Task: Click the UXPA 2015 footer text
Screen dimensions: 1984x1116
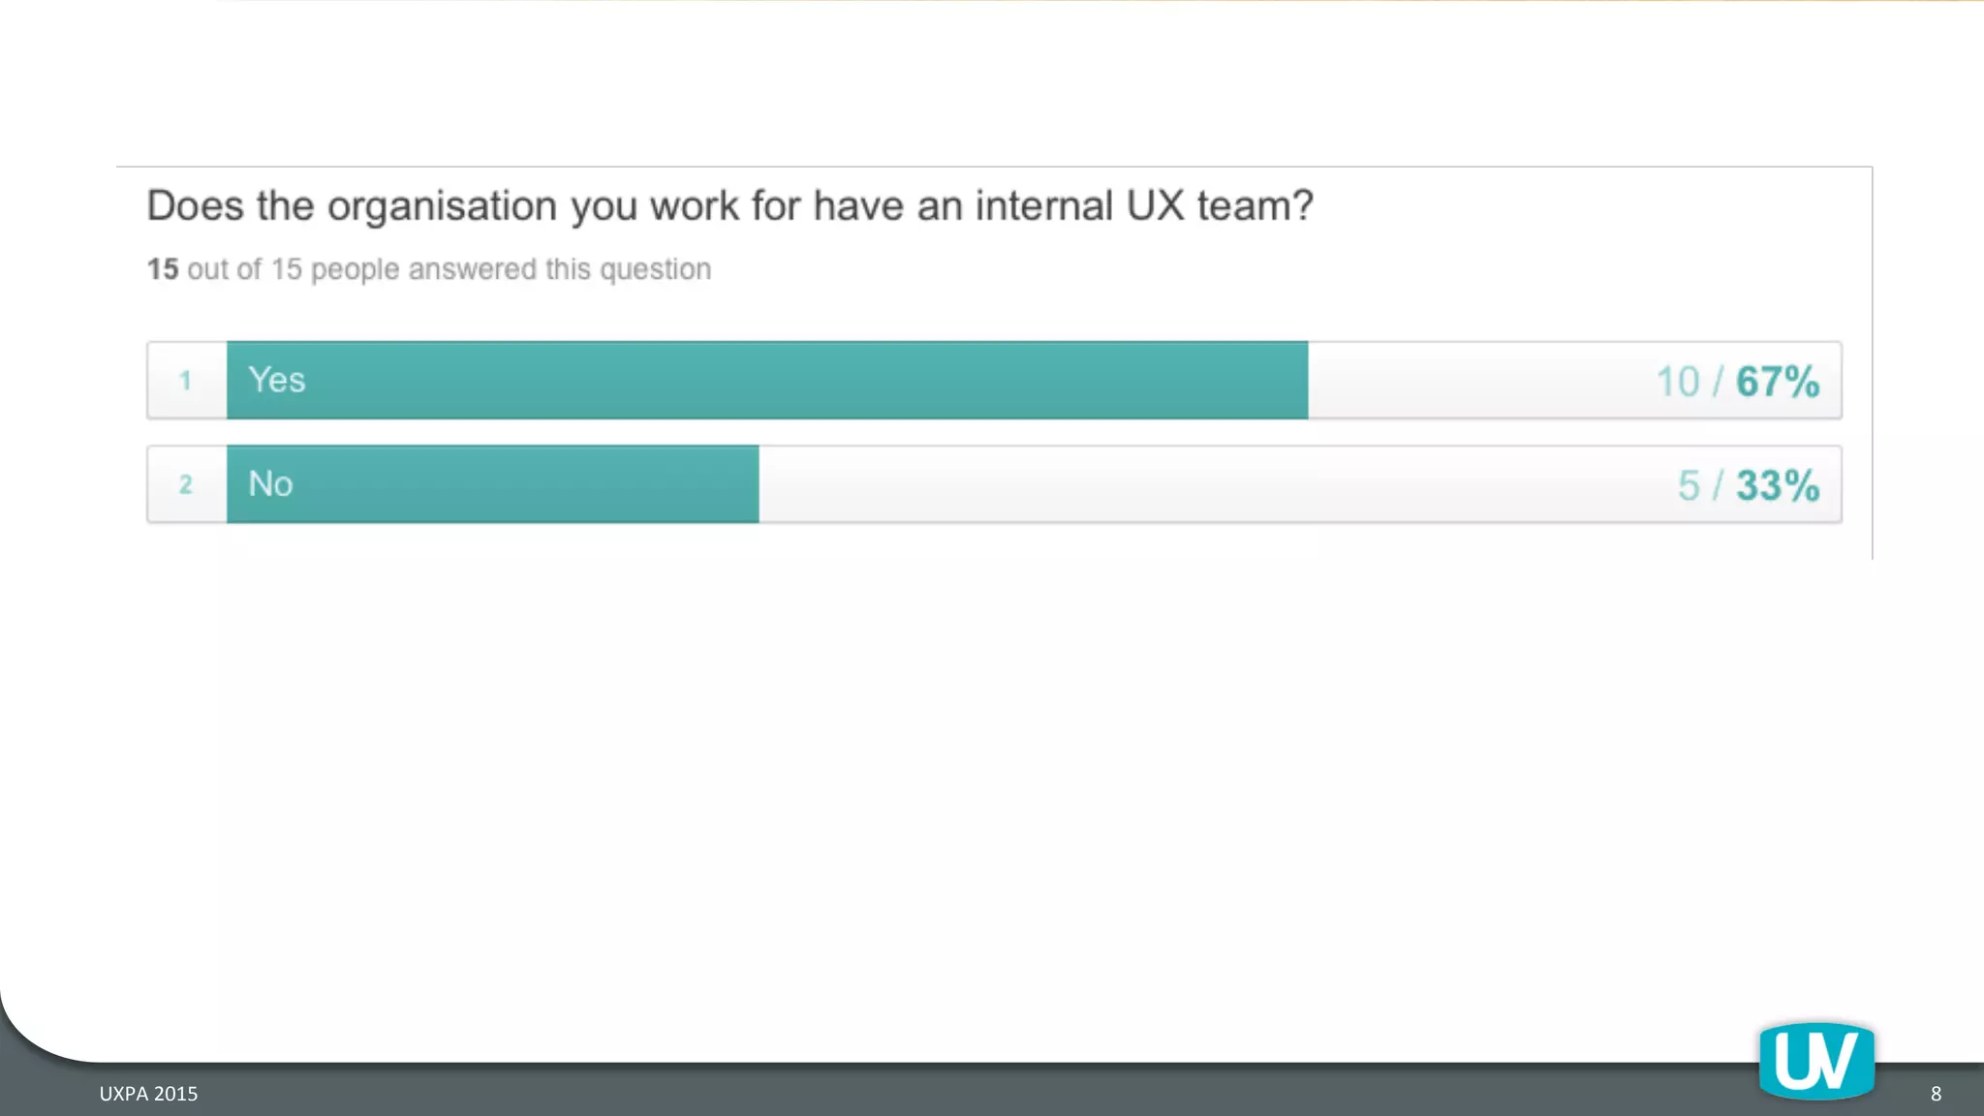Action: (x=148, y=1094)
